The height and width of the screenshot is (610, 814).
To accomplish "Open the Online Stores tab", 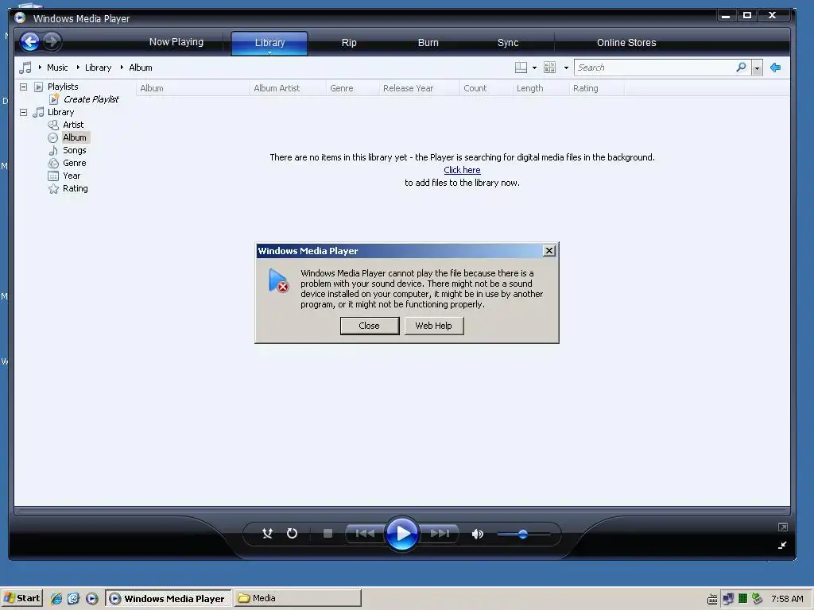I will [x=626, y=43].
